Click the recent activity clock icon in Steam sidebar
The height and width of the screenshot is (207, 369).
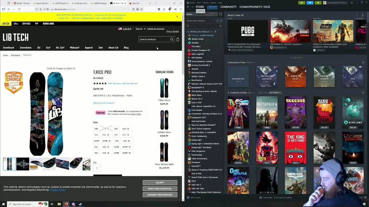(x=217, y=21)
